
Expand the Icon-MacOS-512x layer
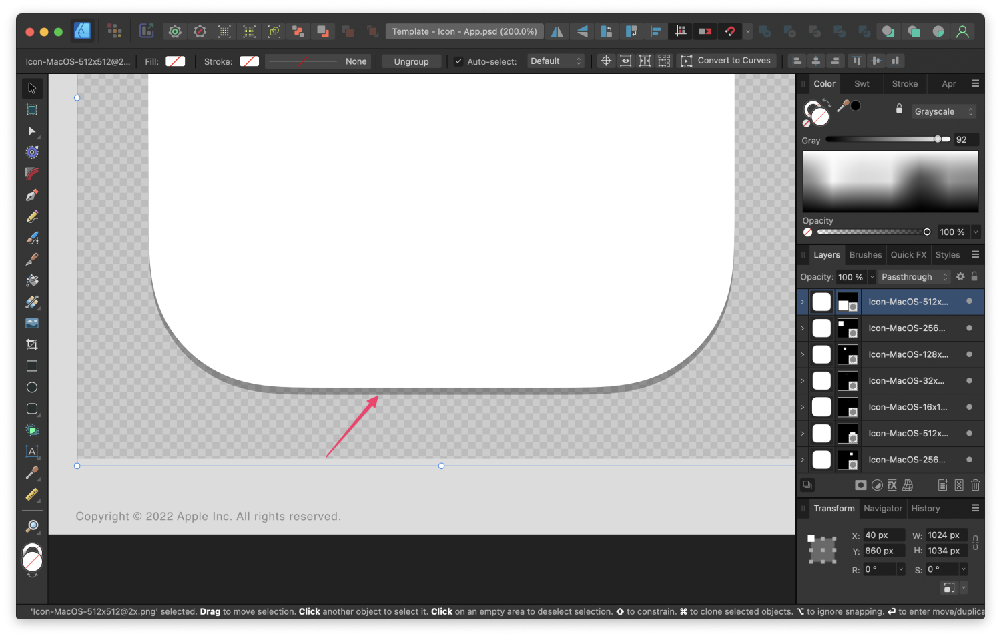pos(802,302)
